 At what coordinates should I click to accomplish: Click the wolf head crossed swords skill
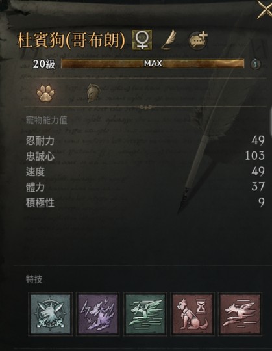click(50, 314)
